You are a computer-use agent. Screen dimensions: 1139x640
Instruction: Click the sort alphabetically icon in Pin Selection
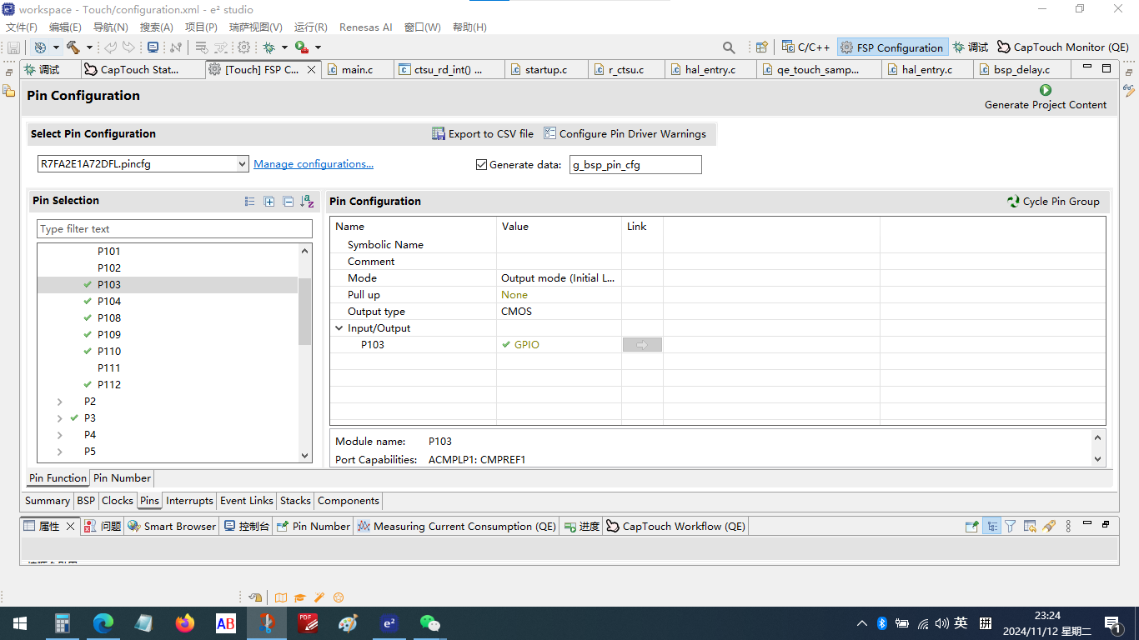click(x=307, y=201)
